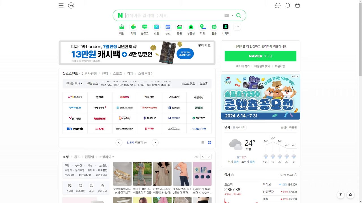Click the 아이디 찾기 link
Image resolution: width=362 pixels, height=203 pixels.
tap(243, 66)
